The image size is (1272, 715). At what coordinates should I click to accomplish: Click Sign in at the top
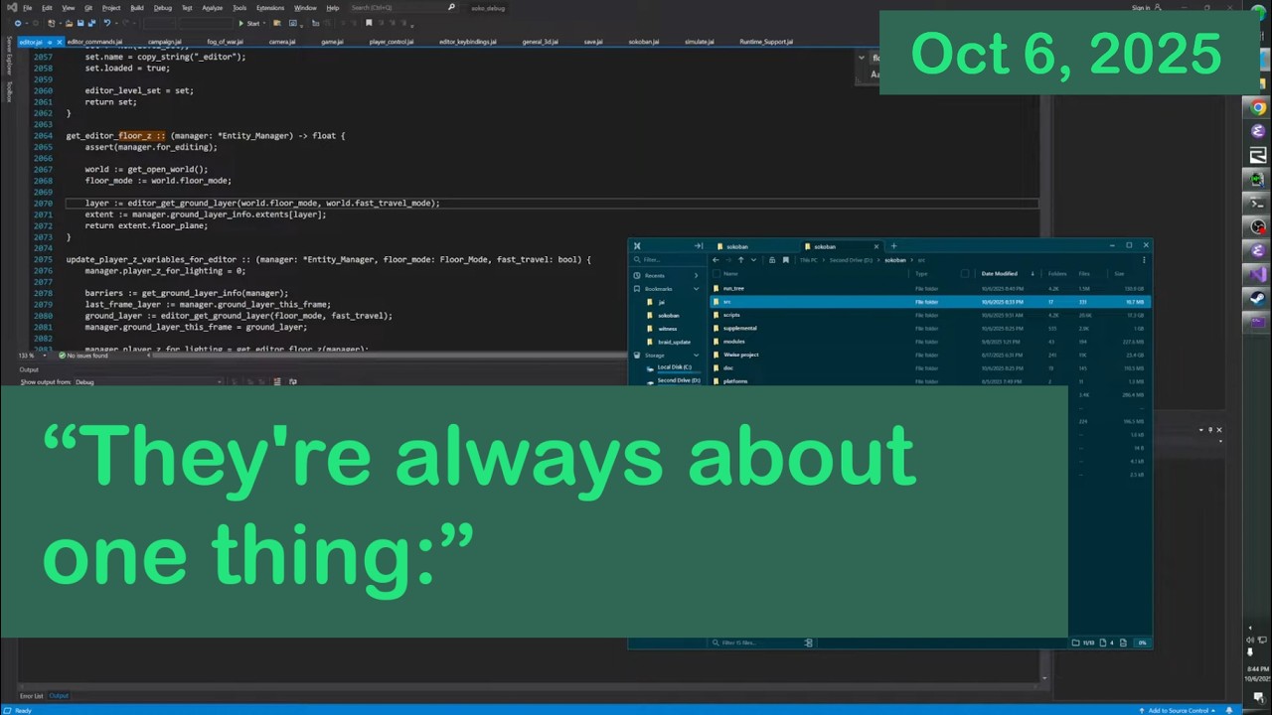[1141, 8]
